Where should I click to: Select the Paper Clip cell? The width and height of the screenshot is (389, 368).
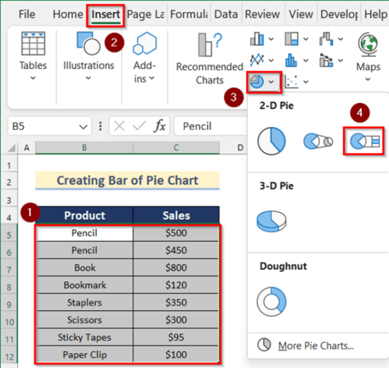tap(85, 354)
